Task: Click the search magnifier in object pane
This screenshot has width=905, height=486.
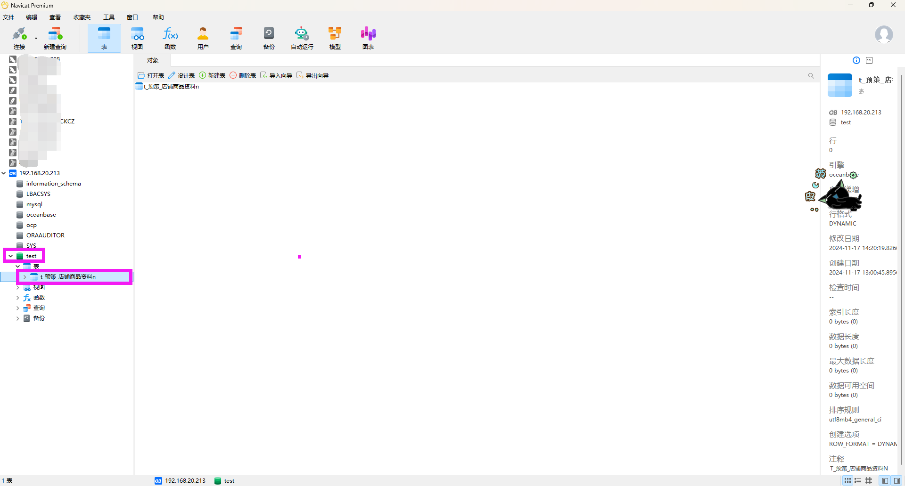Action: point(811,75)
